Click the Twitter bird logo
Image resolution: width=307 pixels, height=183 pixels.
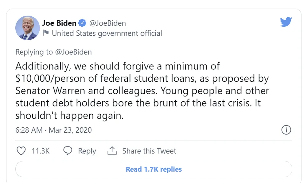286,22
